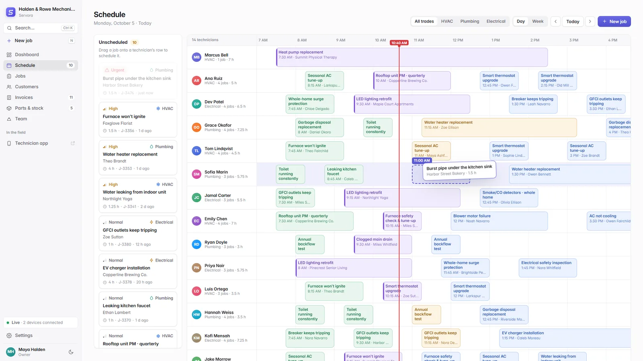Screen dimensions: 643x361
Task: Click Maya Halden's MH avatar
Action: pos(11,352)
